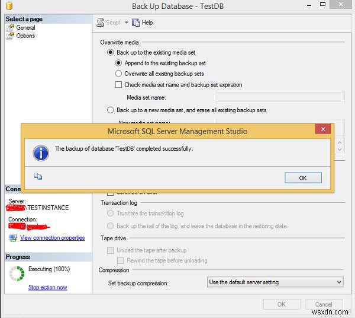Minimize the Back Up Database window
Viewport: 355px width, 318px height.
[x=309, y=5]
